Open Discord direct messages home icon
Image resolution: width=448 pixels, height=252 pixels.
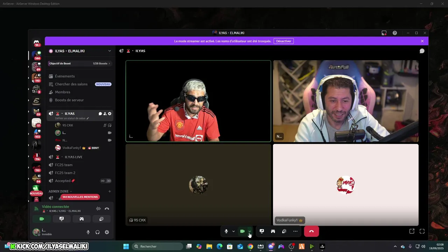(x=36, y=42)
